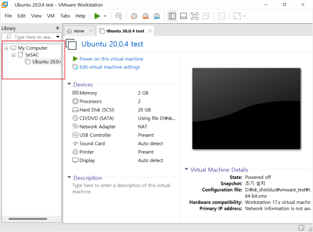This screenshot has height=232, width=313.
Task: Click the Sound Card speaker icon
Action: [75, 143]
